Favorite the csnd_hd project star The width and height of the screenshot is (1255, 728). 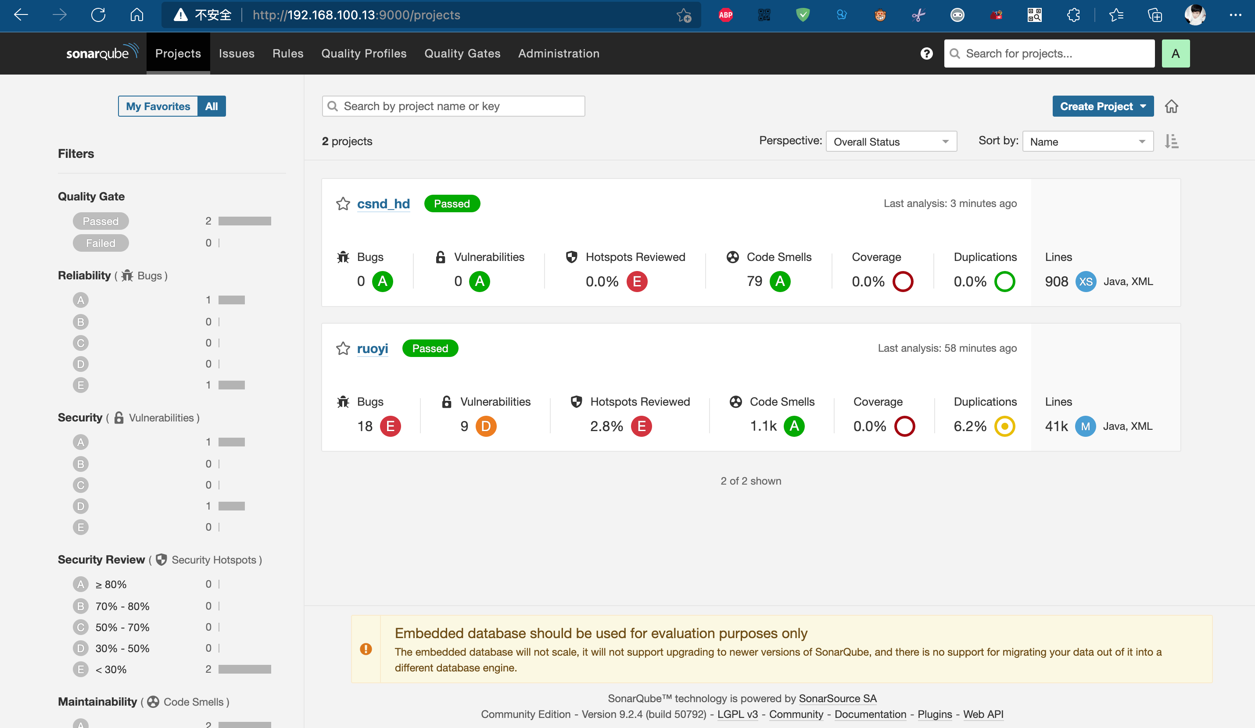(x=343, y=203)
